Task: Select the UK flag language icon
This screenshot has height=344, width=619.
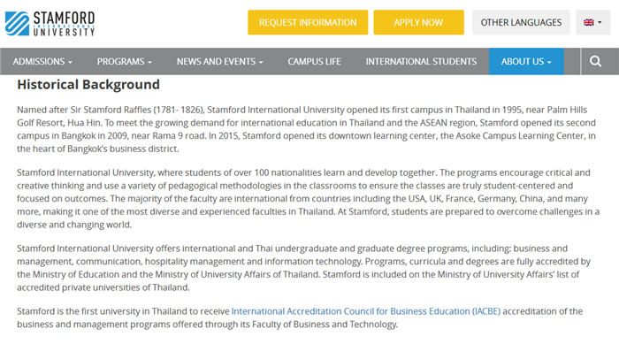Action: (x=589, y=22)
